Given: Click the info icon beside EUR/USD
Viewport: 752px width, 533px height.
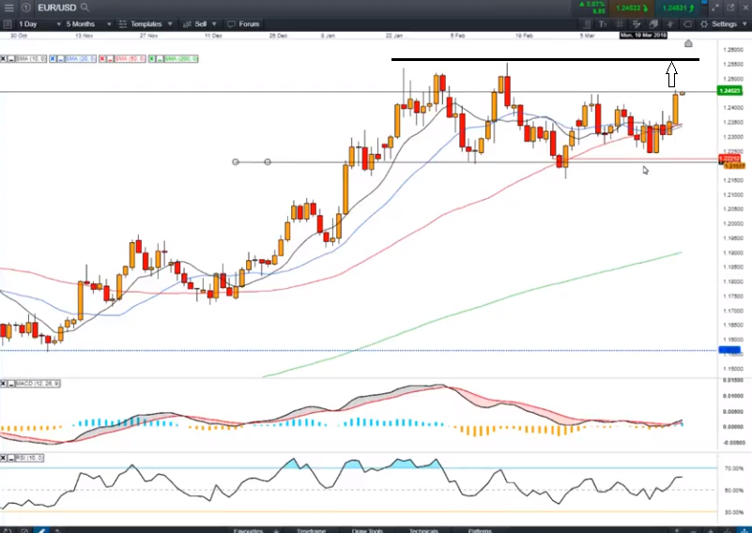Looking at the screenshot, I should pos(25,8).
